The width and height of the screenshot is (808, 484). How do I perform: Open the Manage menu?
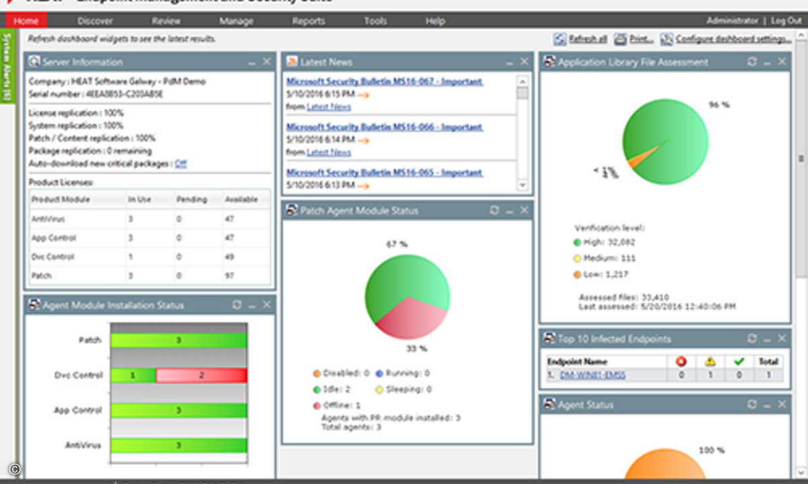tap(236, 21)
